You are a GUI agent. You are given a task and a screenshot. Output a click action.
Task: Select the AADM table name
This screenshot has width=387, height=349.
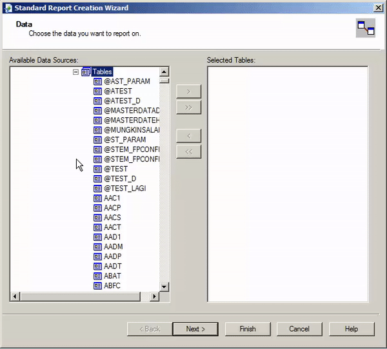click(114, 247)
